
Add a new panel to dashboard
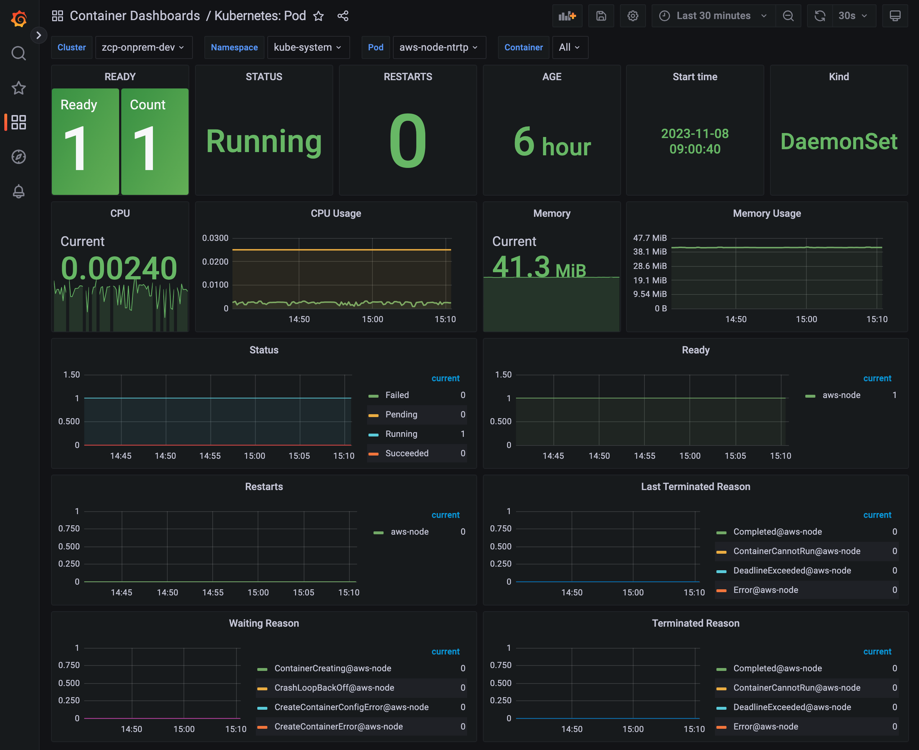(x=567, y=16)
